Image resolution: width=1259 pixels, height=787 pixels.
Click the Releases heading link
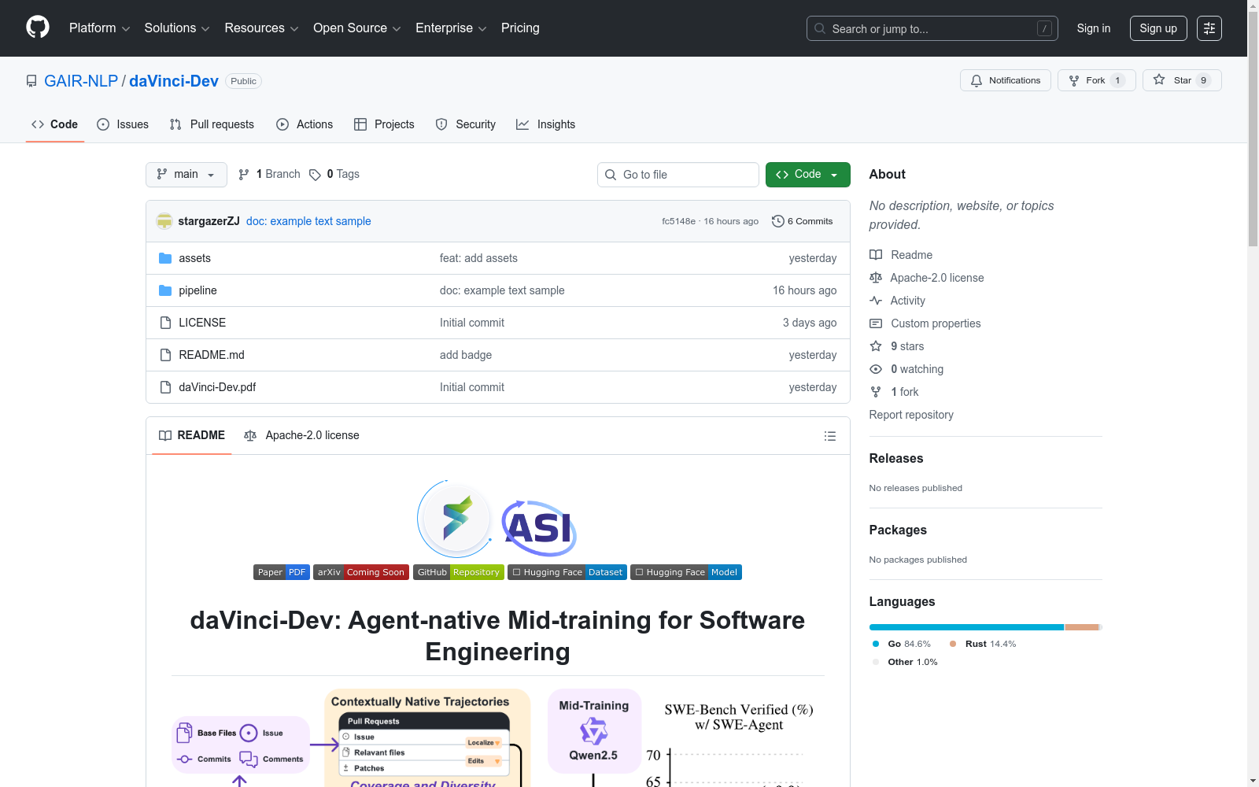[896, 458]
